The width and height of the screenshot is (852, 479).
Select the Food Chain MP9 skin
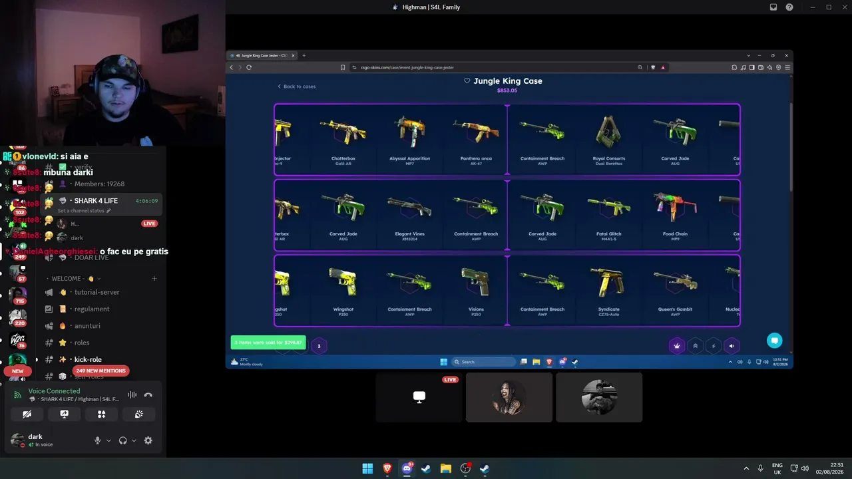(x=675, y=214)
